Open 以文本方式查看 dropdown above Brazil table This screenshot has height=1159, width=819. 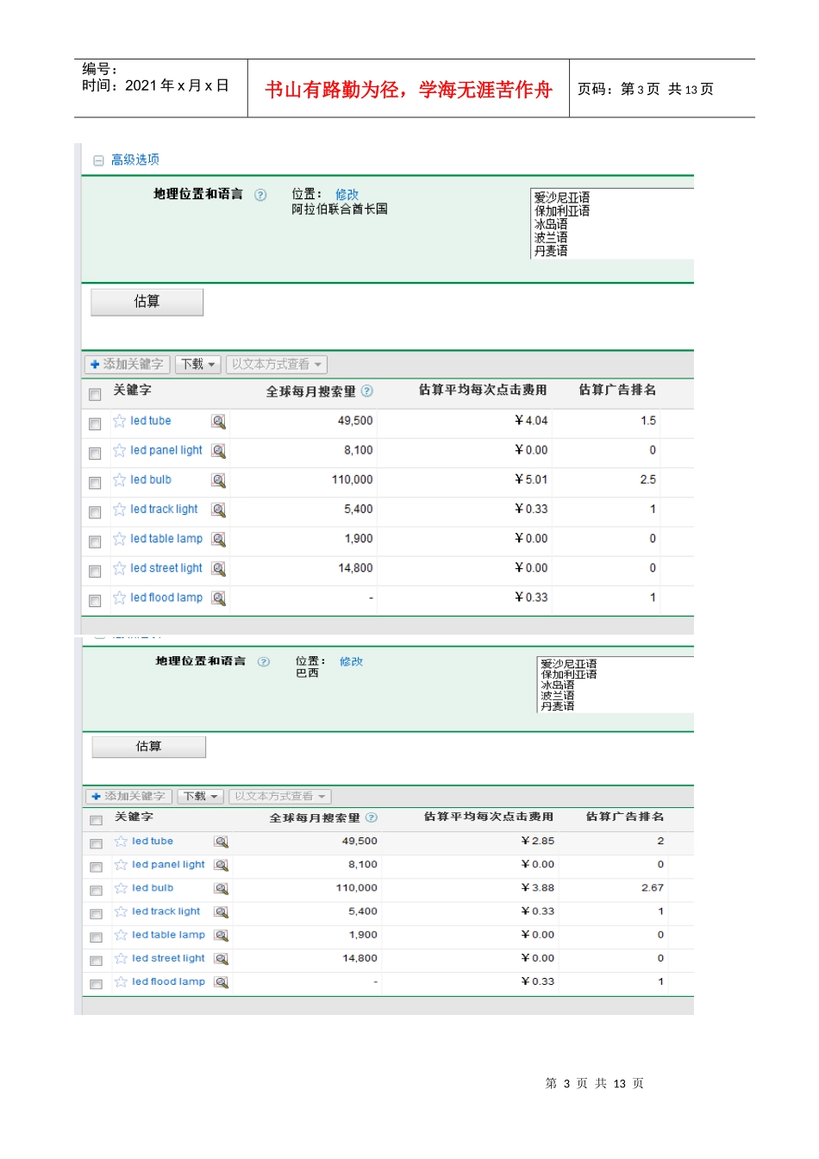[280, 797]
